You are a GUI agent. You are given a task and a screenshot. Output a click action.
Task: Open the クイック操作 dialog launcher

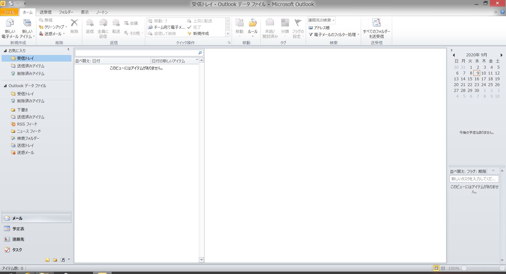pyautogui.click(x=229, y=43)
